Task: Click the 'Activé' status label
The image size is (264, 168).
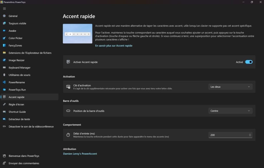Action: click(x=239, y=62)
